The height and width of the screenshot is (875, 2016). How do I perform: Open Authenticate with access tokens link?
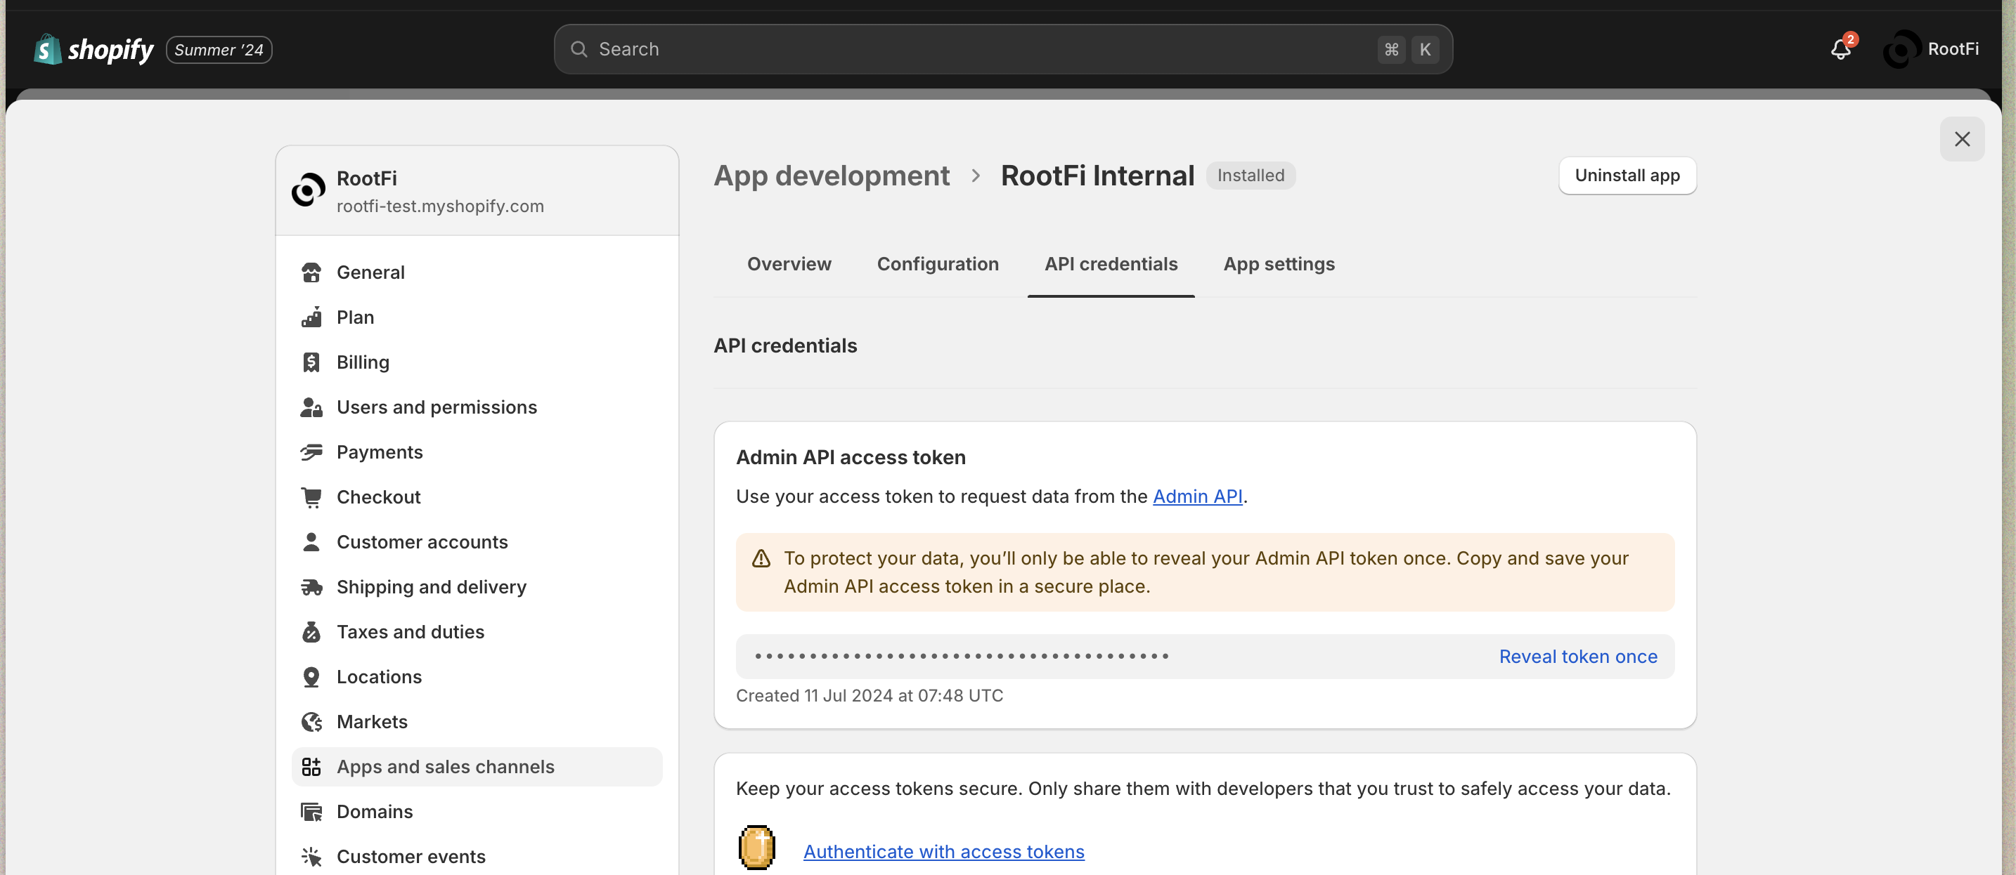(x=943, y=852)
